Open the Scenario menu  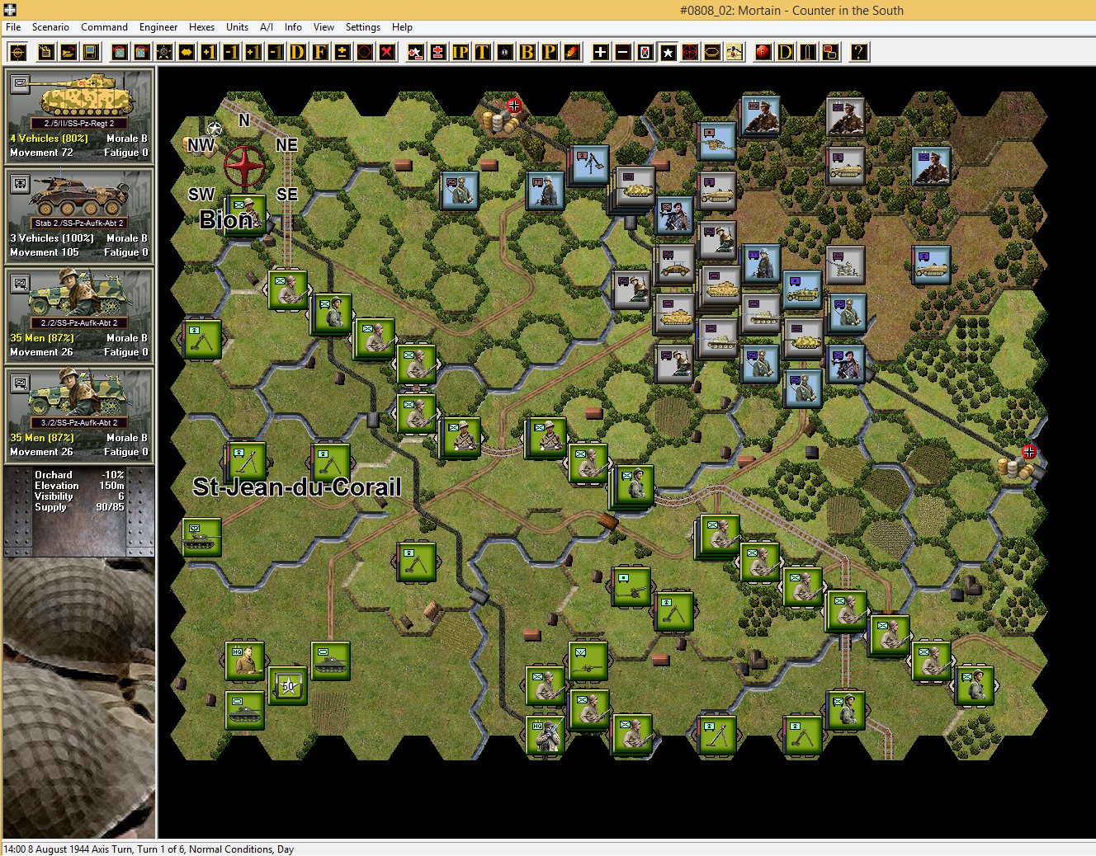(x=50, y=27)
